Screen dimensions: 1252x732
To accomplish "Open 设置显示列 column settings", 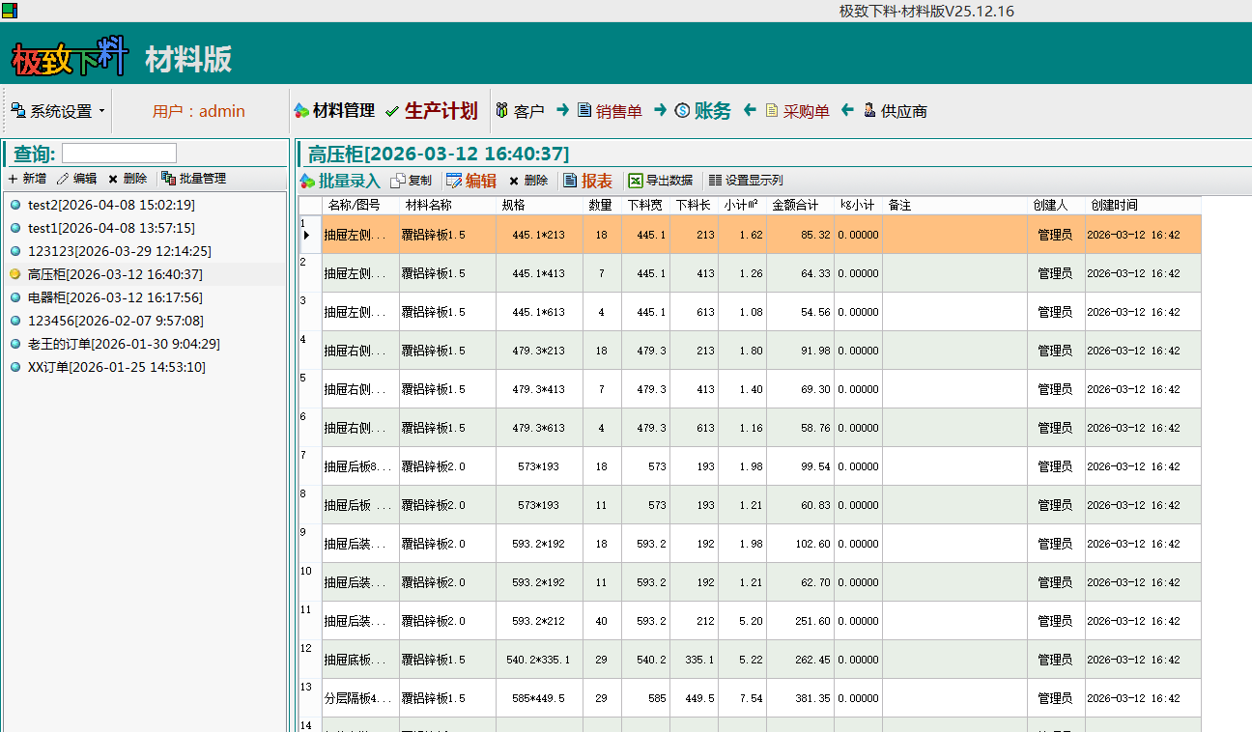I will (x=715, y=181).
